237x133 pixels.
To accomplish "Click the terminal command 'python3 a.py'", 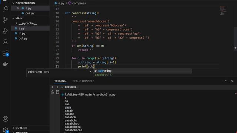I will point(106,95).
